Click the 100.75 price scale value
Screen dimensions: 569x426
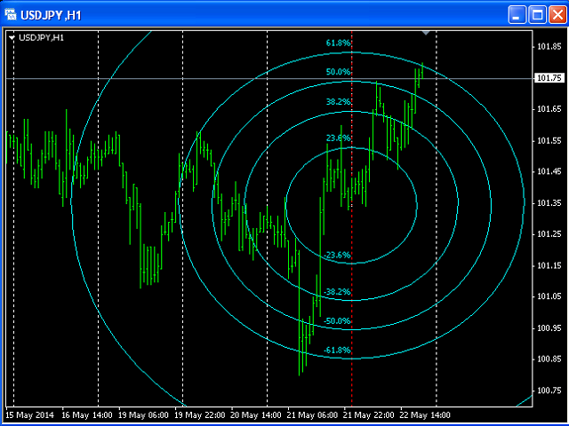point(549,390)
